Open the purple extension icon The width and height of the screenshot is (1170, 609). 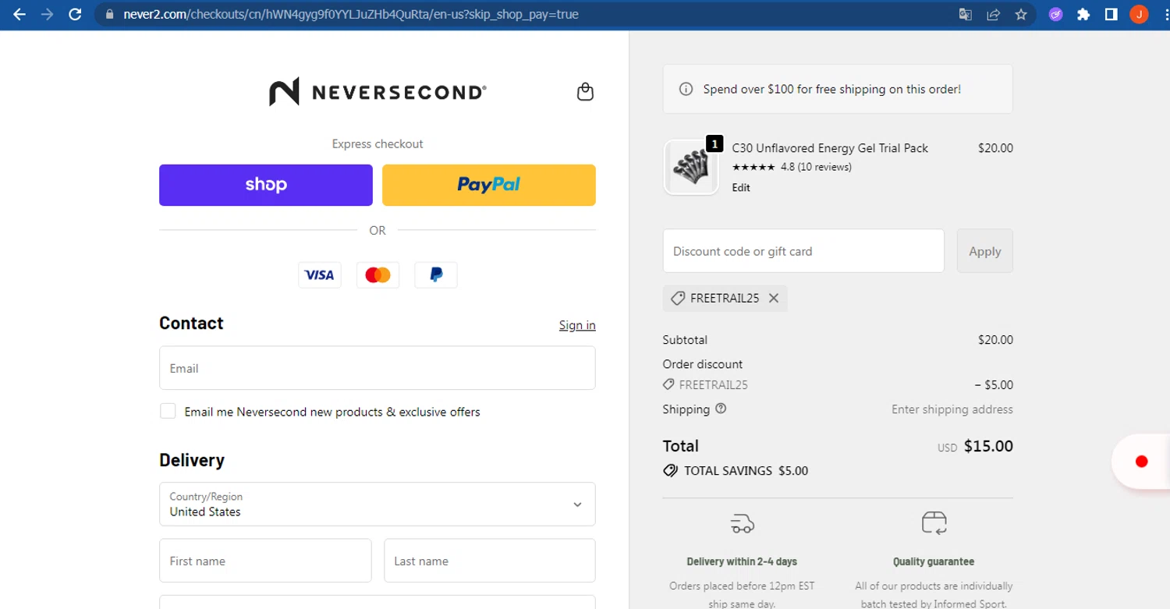click(x=1055, y=14)
